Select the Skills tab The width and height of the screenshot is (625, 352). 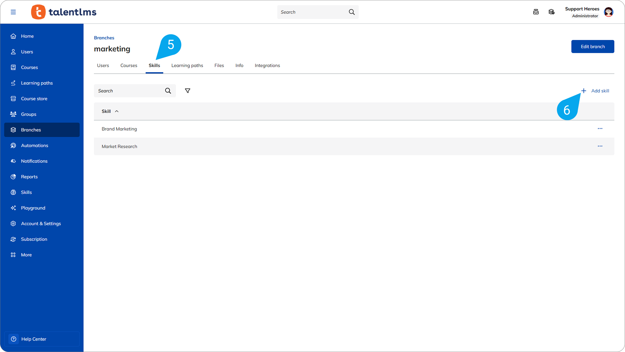click(154, 65)
